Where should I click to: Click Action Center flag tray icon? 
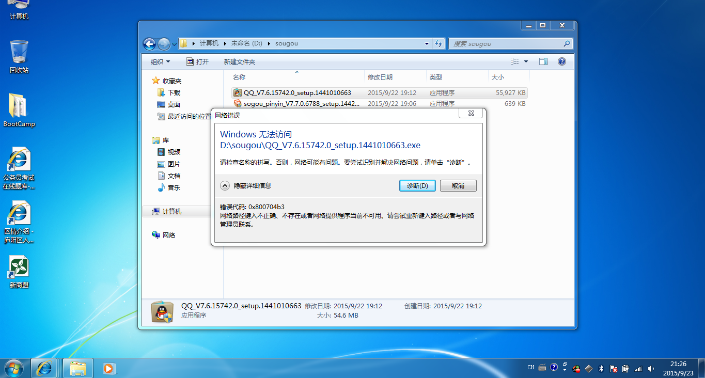tap(614, 369)
